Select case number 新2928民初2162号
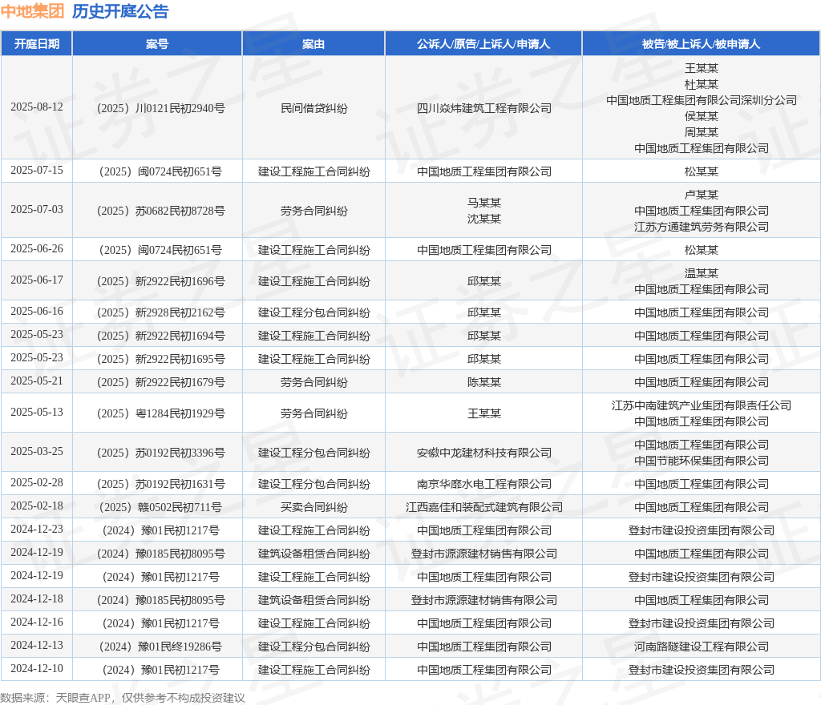This screenshot has width=821, height=705. point(160,312)
